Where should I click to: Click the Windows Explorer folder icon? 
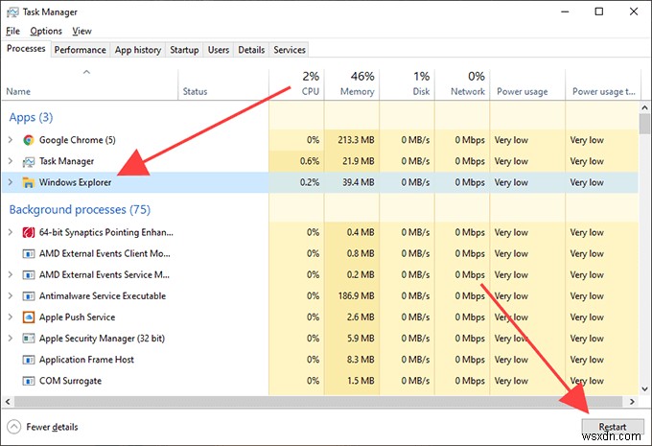(x=28, y=182)
